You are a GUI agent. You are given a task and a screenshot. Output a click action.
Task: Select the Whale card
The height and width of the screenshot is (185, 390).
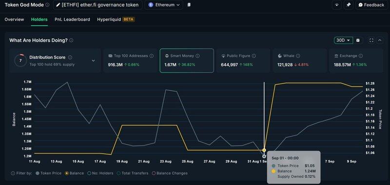tap(300, 60)
